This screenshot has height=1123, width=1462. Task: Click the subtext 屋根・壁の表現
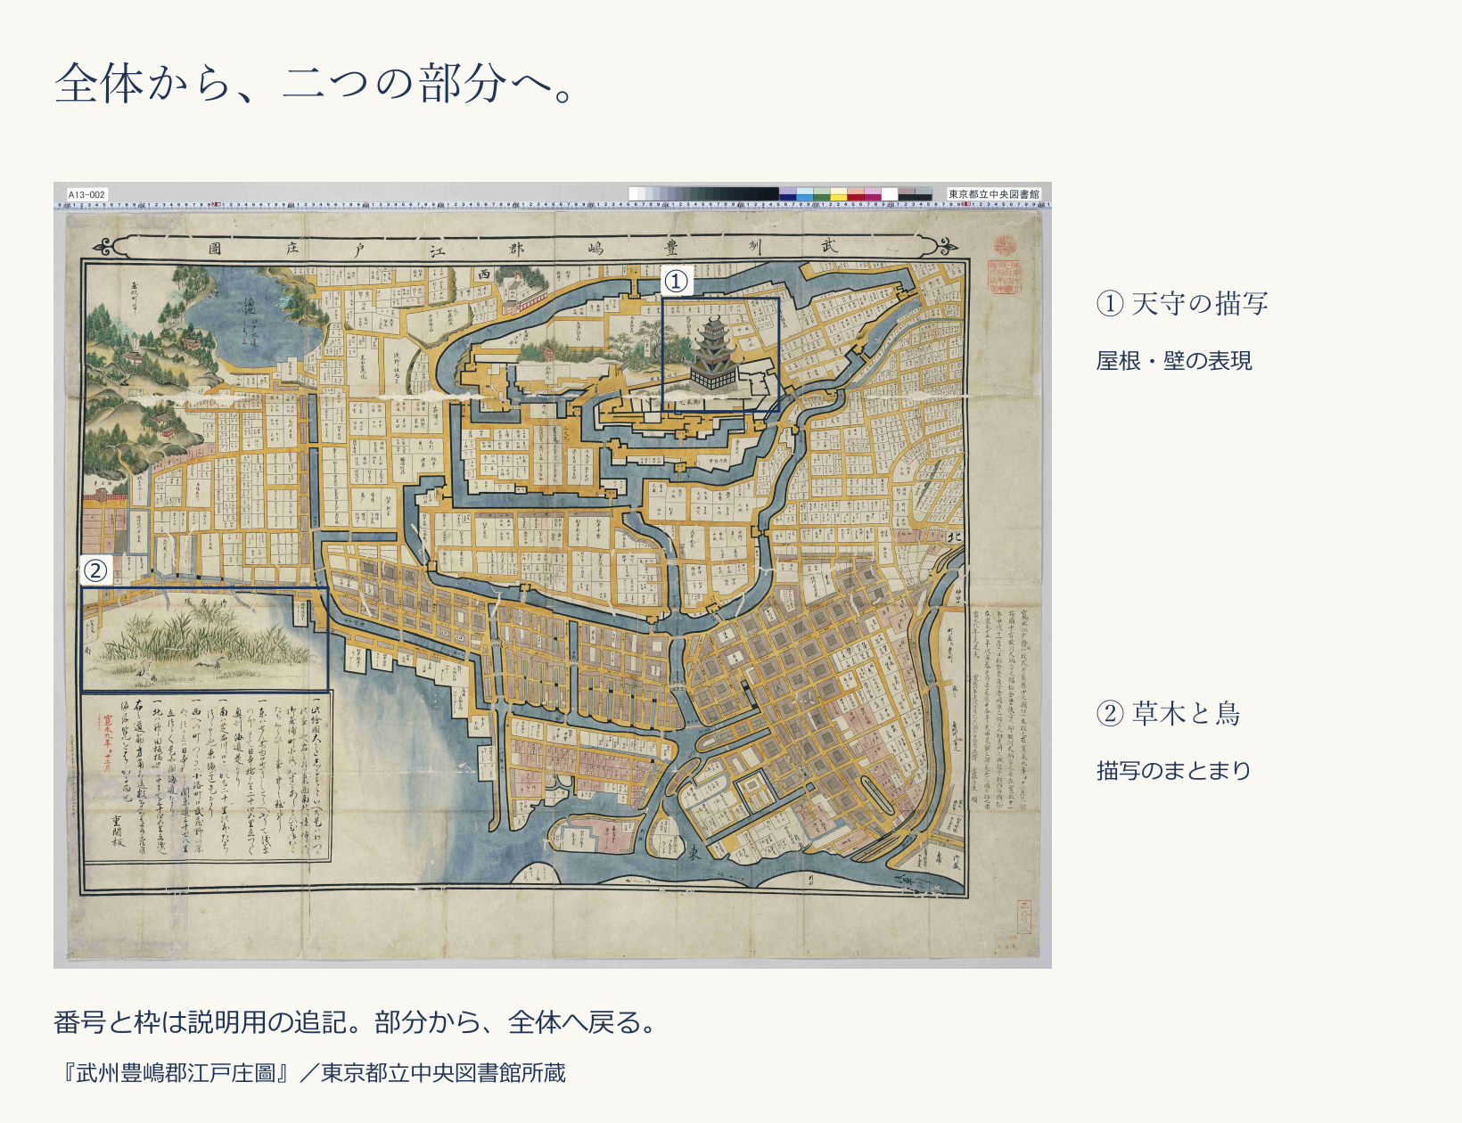pos(1174,361)
